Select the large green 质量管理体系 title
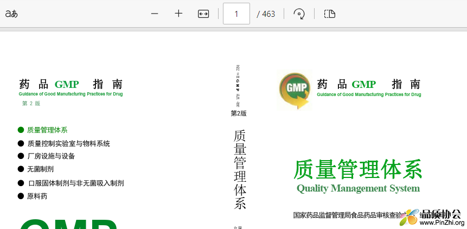The height and width of the screenshot is (229, 467). tap(357, 169)
